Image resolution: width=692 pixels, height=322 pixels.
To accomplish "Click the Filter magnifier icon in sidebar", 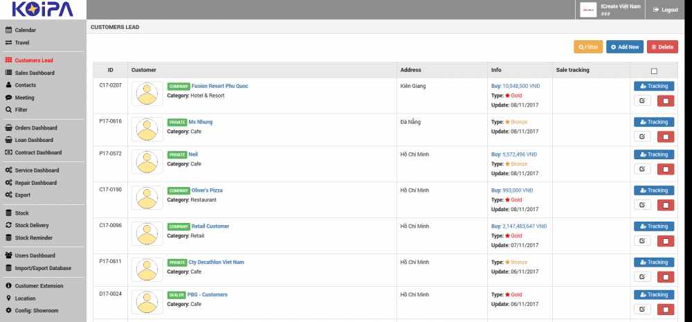I will tap(8, 110).
